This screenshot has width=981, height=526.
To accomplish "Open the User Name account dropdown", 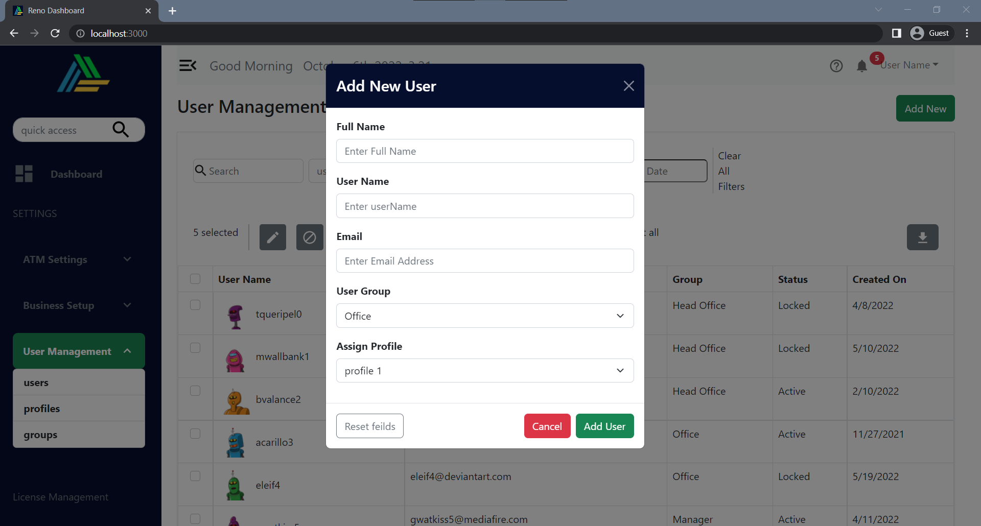I will [909, 65].
